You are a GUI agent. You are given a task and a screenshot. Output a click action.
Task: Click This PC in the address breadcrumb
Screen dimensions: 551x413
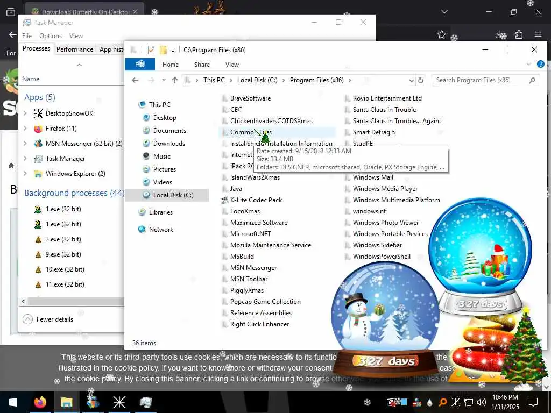tap(214, 80)
